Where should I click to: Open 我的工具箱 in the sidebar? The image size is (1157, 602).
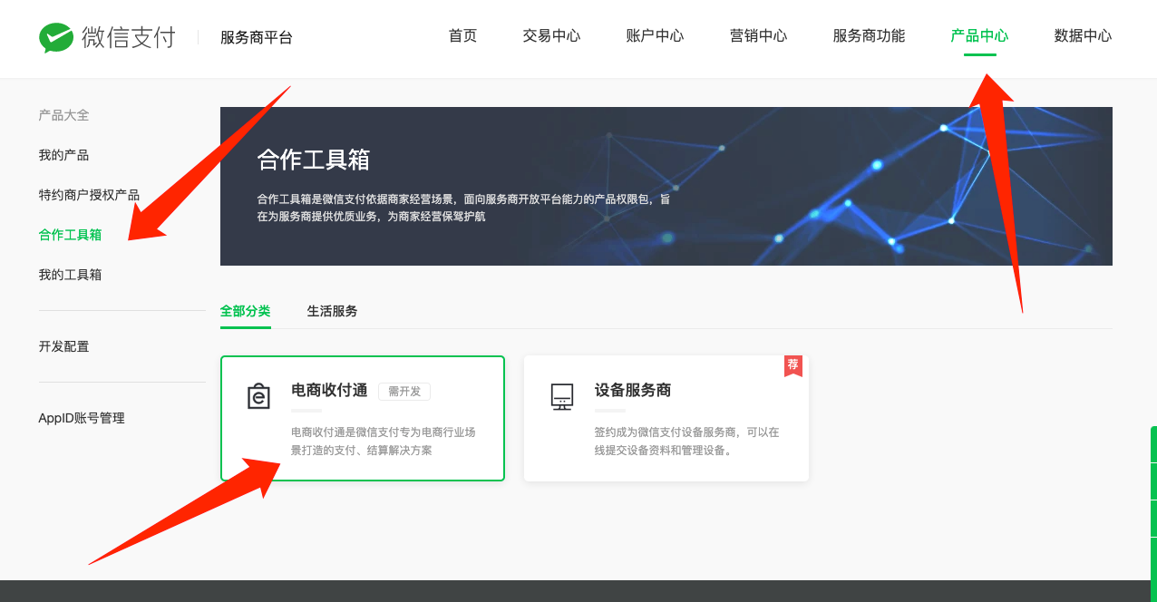(x=70, y=275)
